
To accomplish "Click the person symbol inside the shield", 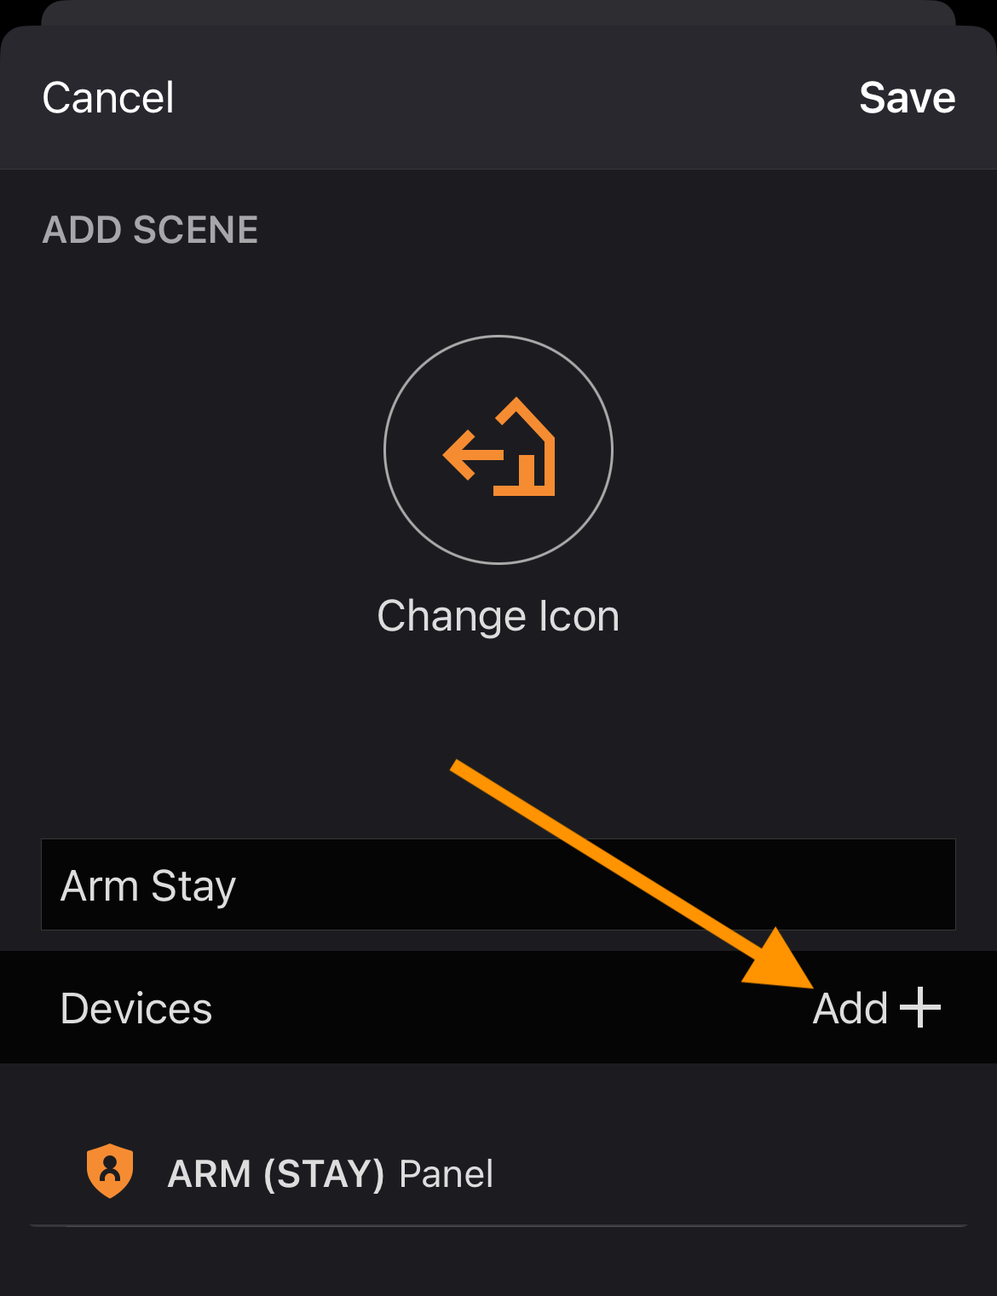I will (x=110, y=1168).
